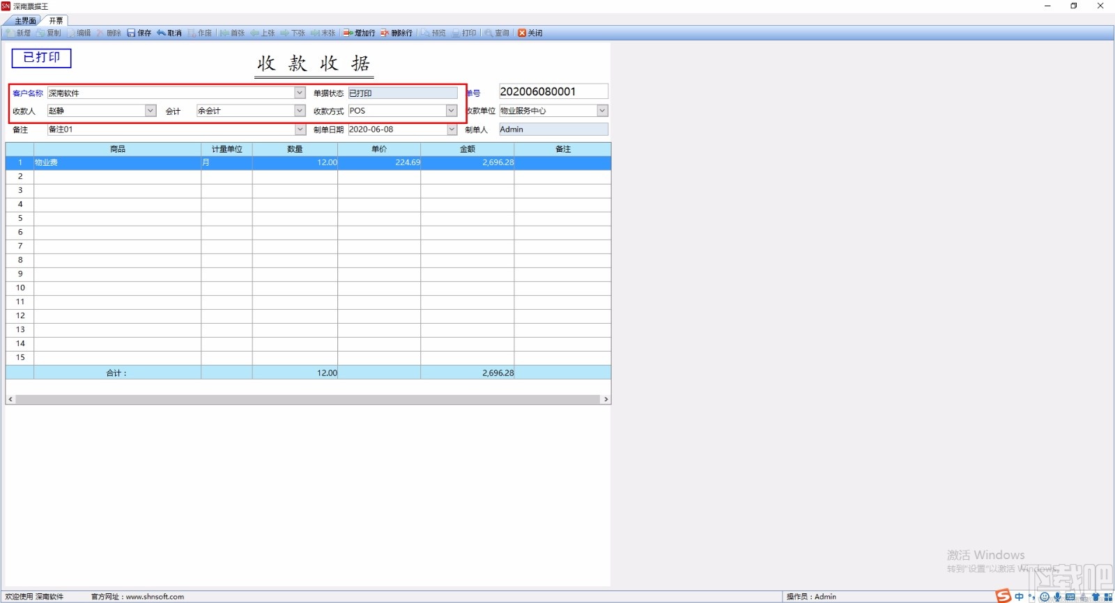Click the 单号 field 202006080001
The image size is (1115, 603).
(553, 91)
